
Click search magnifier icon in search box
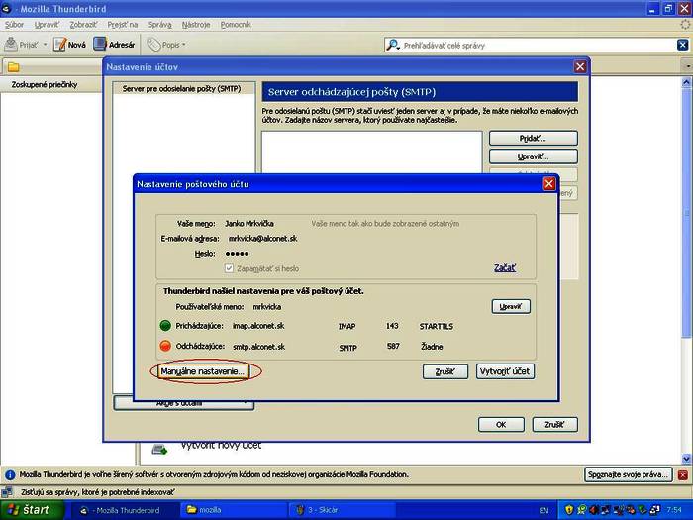click(x=392, y=45)
